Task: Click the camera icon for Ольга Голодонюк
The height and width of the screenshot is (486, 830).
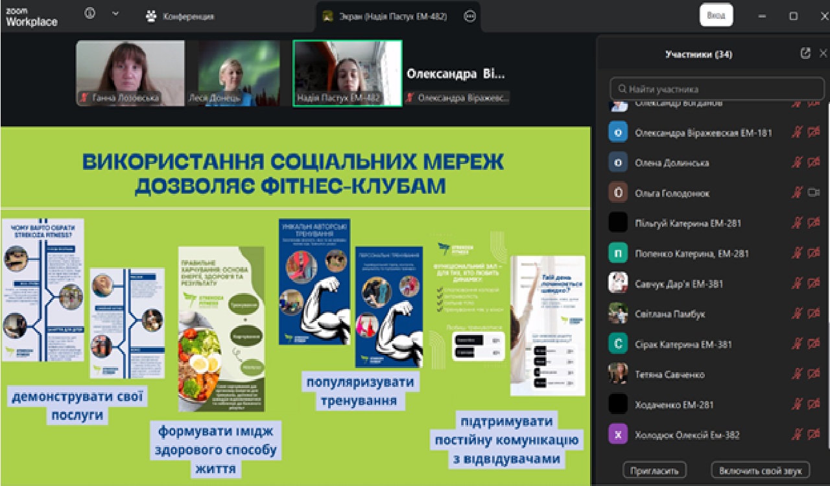Action: tap(814, 192)
